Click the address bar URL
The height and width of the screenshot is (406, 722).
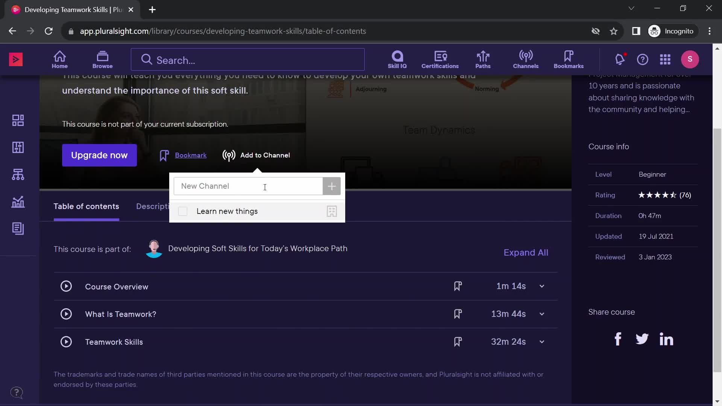tap(223, 31)
